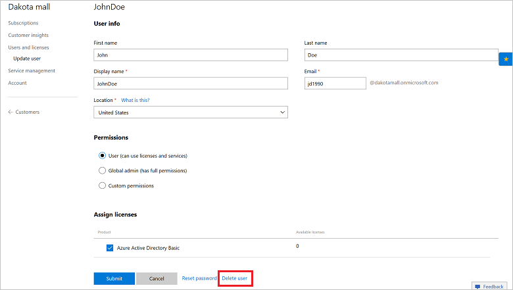Open Customer insights in the left menu
The height and width of the screenshot is (290, 513).
(28, 35)
